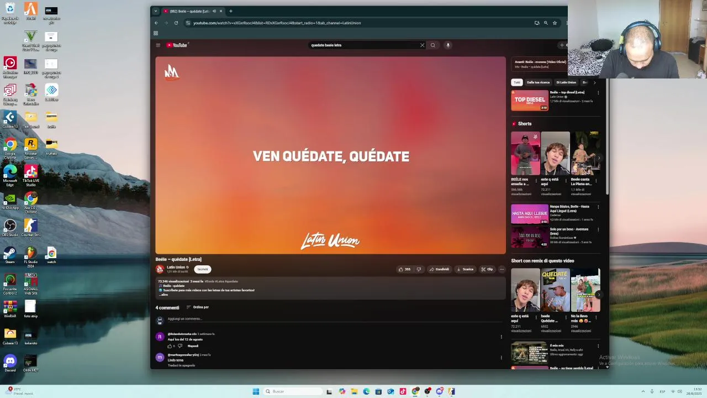
Task: Open WinRAR desktop shortcut
Action: (x=10, y=308)
